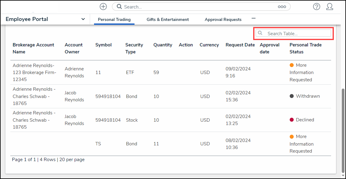
Task: Open the help question mark icon
Action: click(x=316, y=6)
